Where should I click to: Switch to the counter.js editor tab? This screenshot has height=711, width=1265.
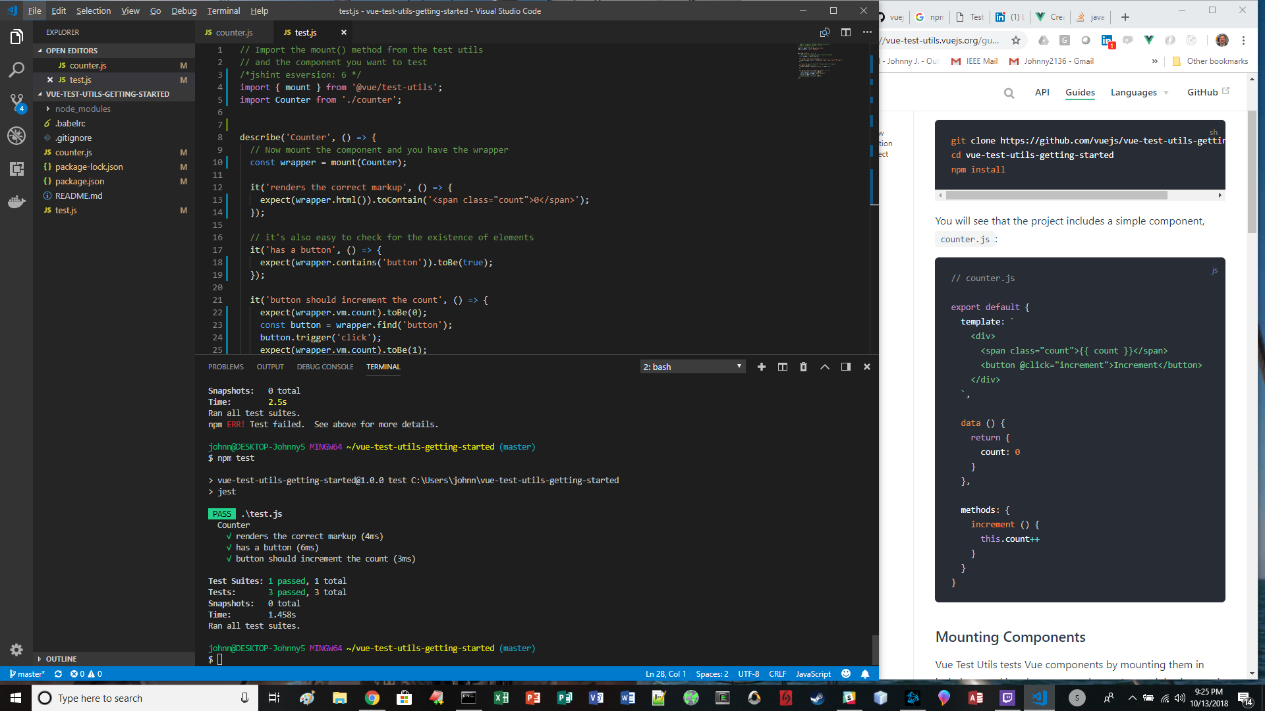pos(234,32)
